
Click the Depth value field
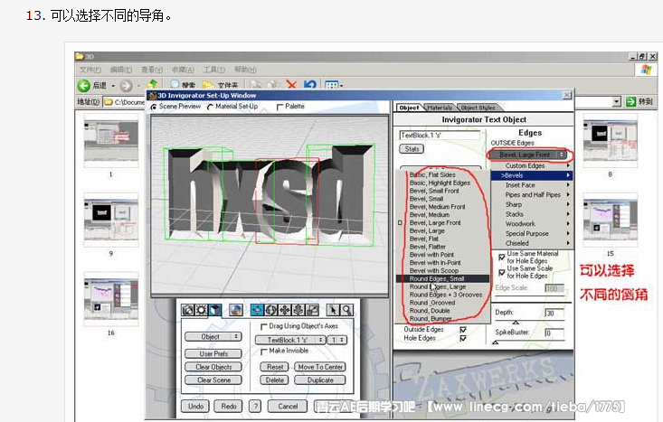[x=554, y=313]
